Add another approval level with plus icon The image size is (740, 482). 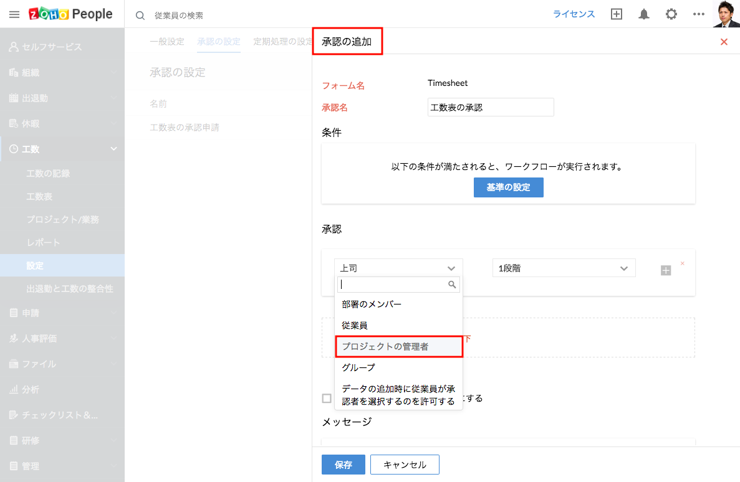[665, 270]
